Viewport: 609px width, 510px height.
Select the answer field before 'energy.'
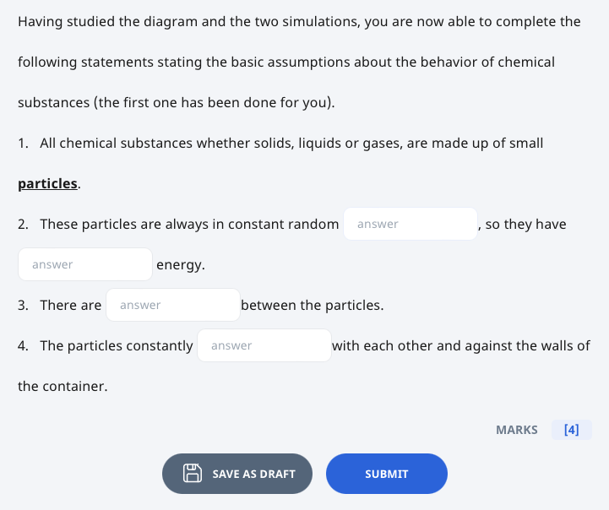pos(85,264)
